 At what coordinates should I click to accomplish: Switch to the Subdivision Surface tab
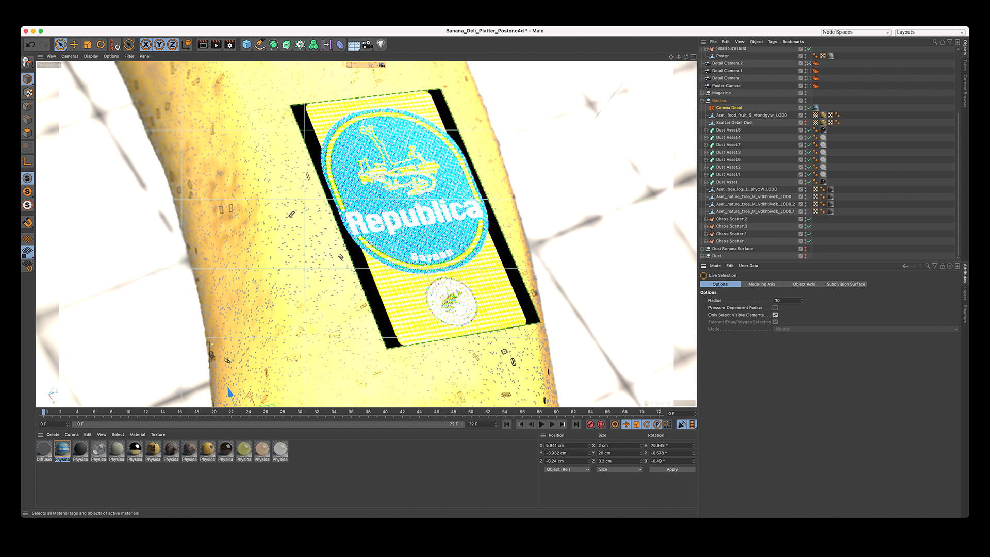[x=846, y=284]
